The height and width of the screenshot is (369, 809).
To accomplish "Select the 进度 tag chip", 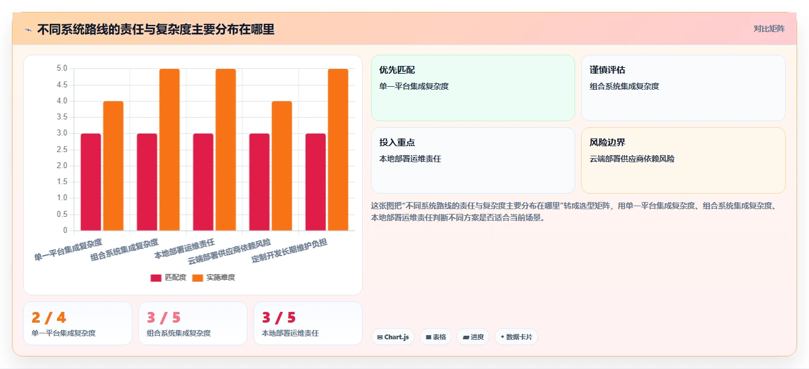I will pyautogui.click(x=473, y=337).
